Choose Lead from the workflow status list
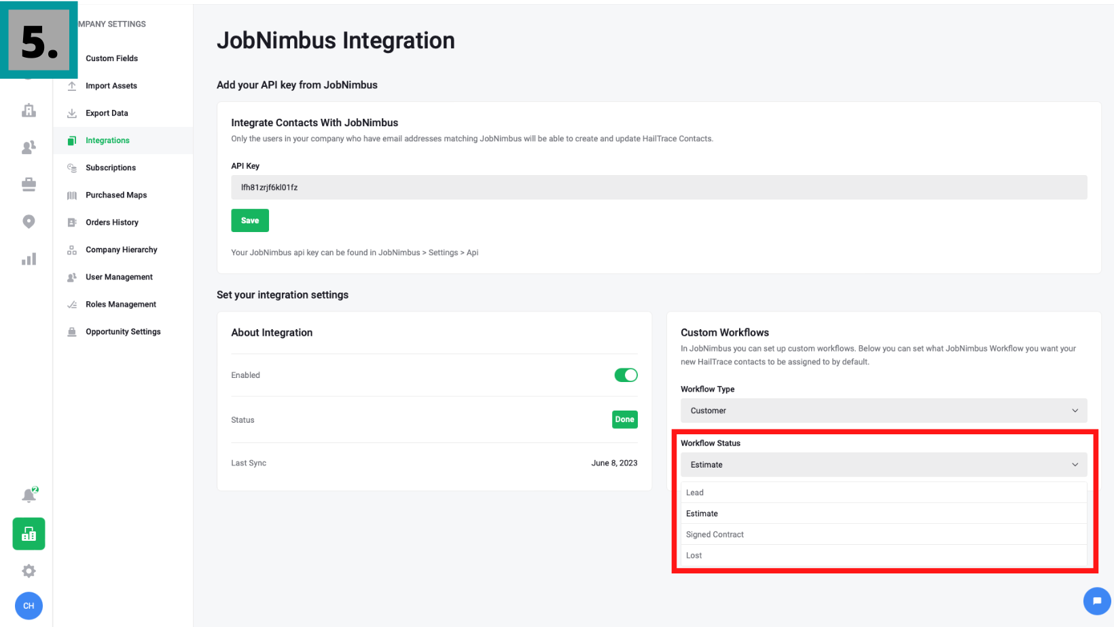Viewport: 1114px width, 627px height. [x=884, y=493]
